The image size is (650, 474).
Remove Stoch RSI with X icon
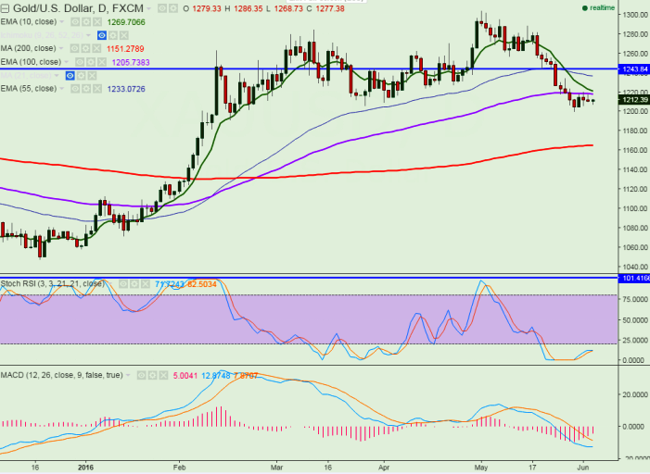pos(145,284)
